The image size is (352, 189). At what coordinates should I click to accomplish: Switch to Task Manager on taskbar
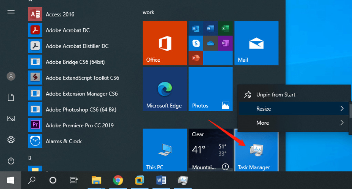tap(183, 180)
